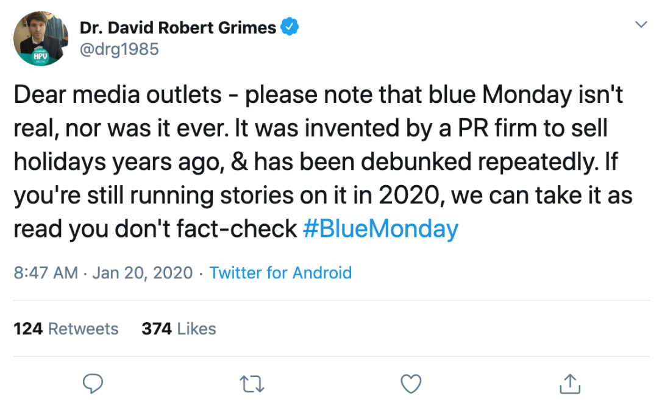Screen dimensions: 662x405
Task: Open the #BlueMonday hashtag
Action: (381, 228)
